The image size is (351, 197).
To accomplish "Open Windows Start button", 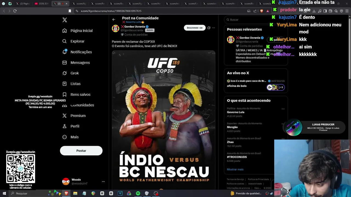I will coord(4,193).
